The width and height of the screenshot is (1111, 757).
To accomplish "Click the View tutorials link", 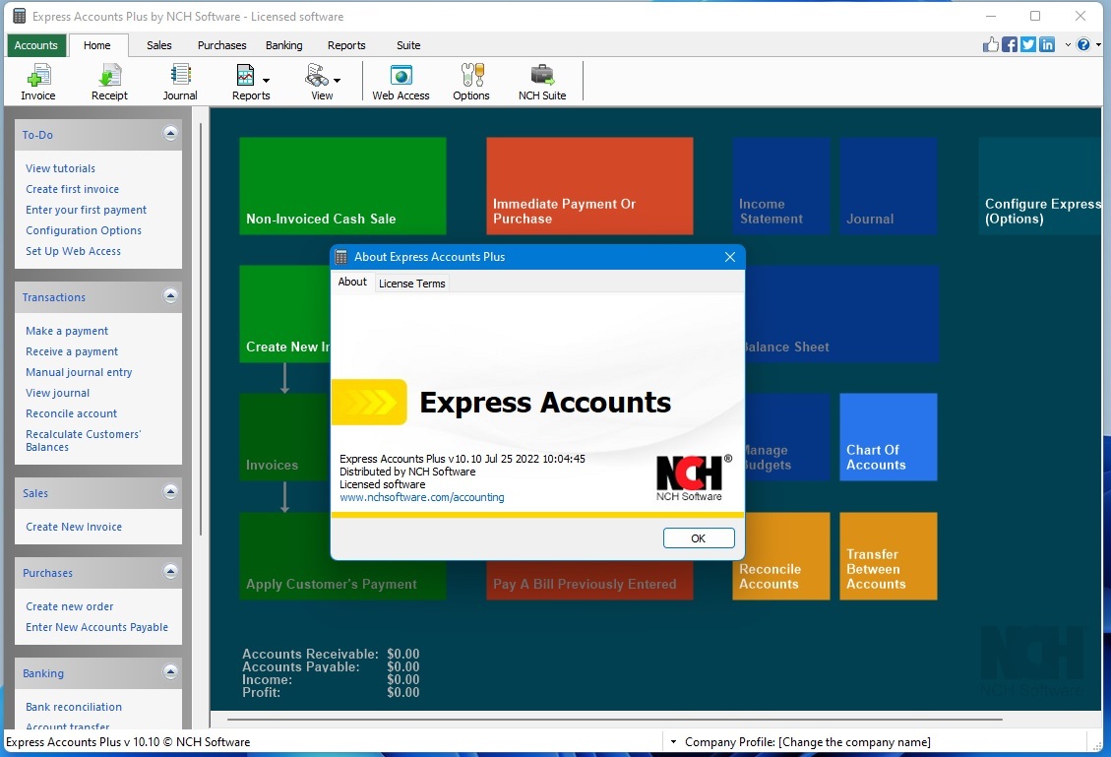I will point(60,168).
